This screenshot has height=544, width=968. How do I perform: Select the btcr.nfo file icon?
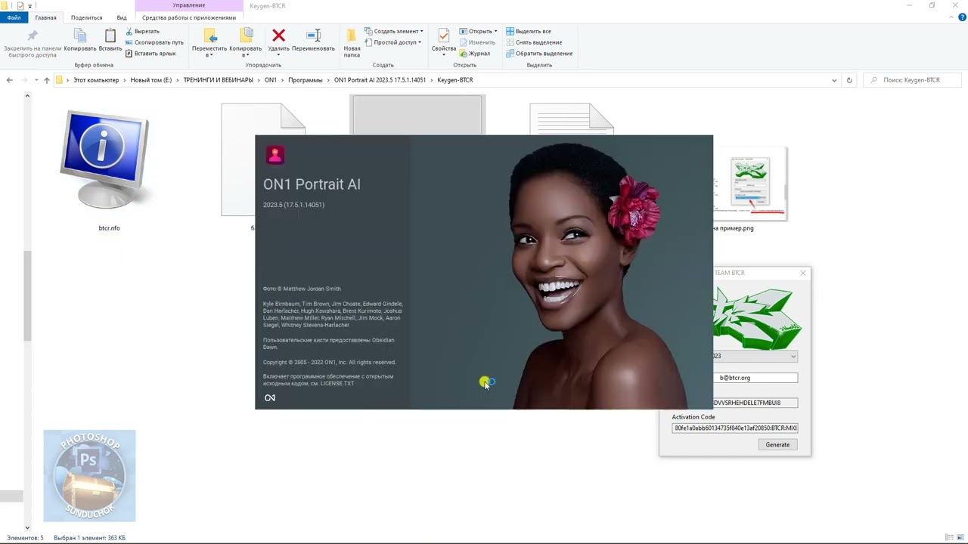tap(104, 160)
